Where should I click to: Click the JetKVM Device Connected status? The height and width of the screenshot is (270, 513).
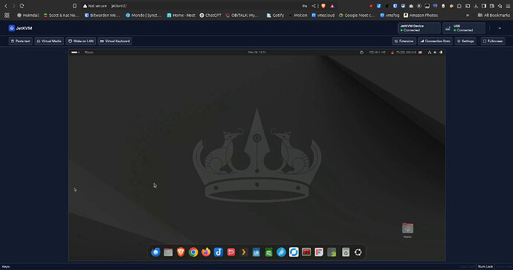pyautogui.click(x=419, y=28)
